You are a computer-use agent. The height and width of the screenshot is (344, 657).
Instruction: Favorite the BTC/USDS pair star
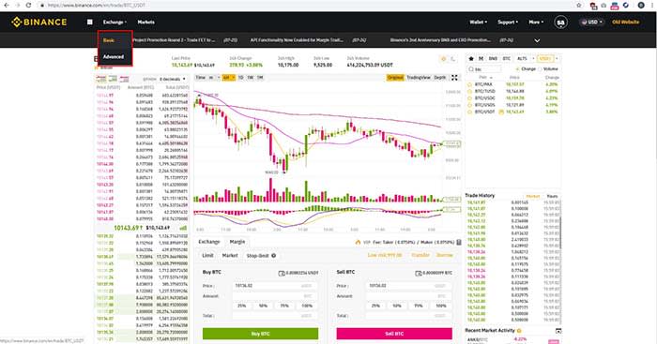point(469,105)
